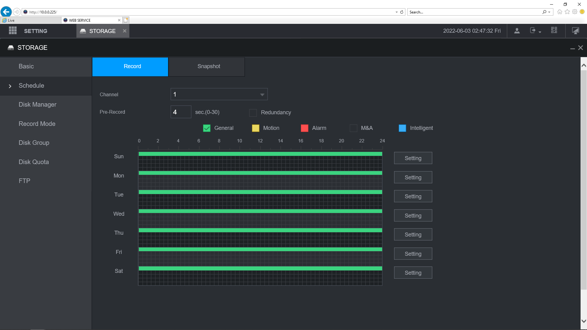Toggle the Alarm record type checkbox
This screenshot has height=330, width=587.
point(305,128)
